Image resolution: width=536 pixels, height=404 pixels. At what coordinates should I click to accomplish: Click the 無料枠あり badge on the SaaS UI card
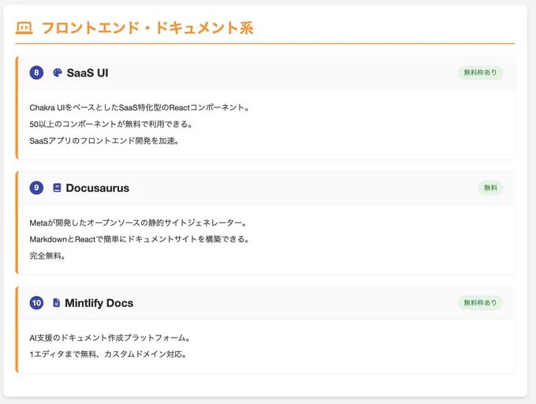480,73
